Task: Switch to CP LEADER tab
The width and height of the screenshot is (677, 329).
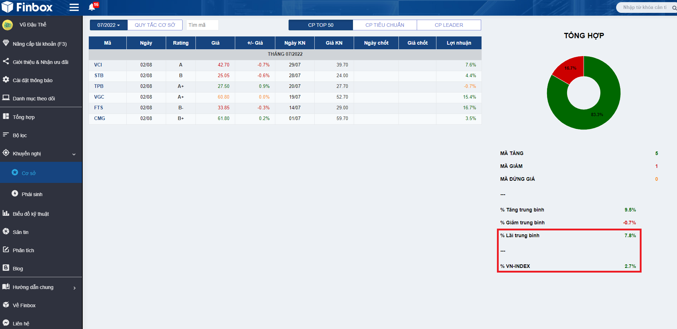Action: pos(449,25)
